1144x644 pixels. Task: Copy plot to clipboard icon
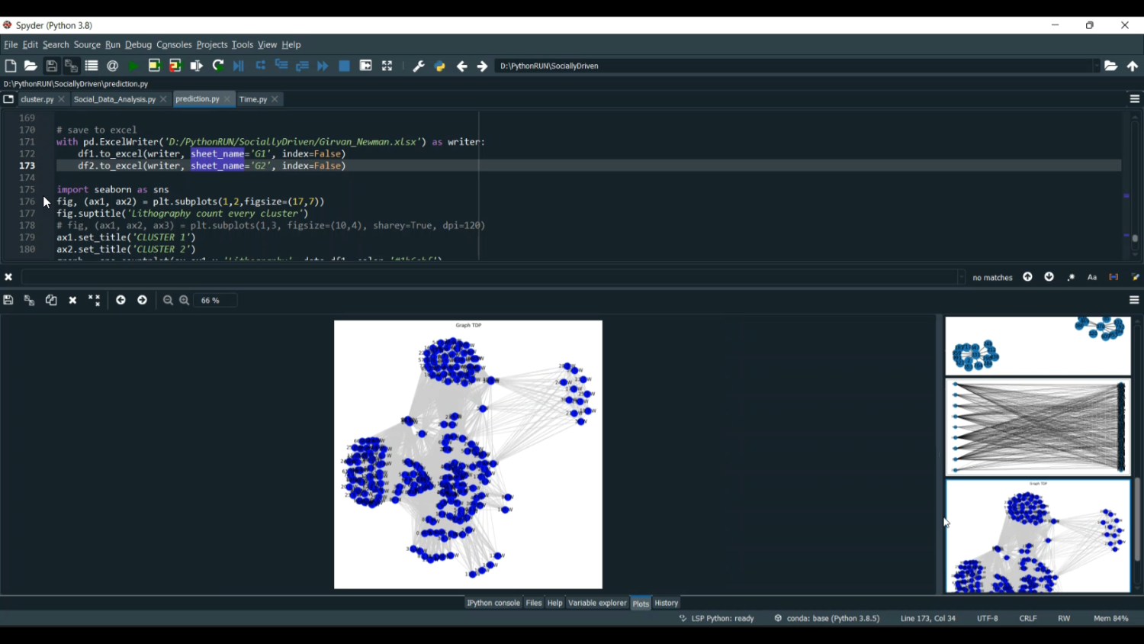(51, 301)
